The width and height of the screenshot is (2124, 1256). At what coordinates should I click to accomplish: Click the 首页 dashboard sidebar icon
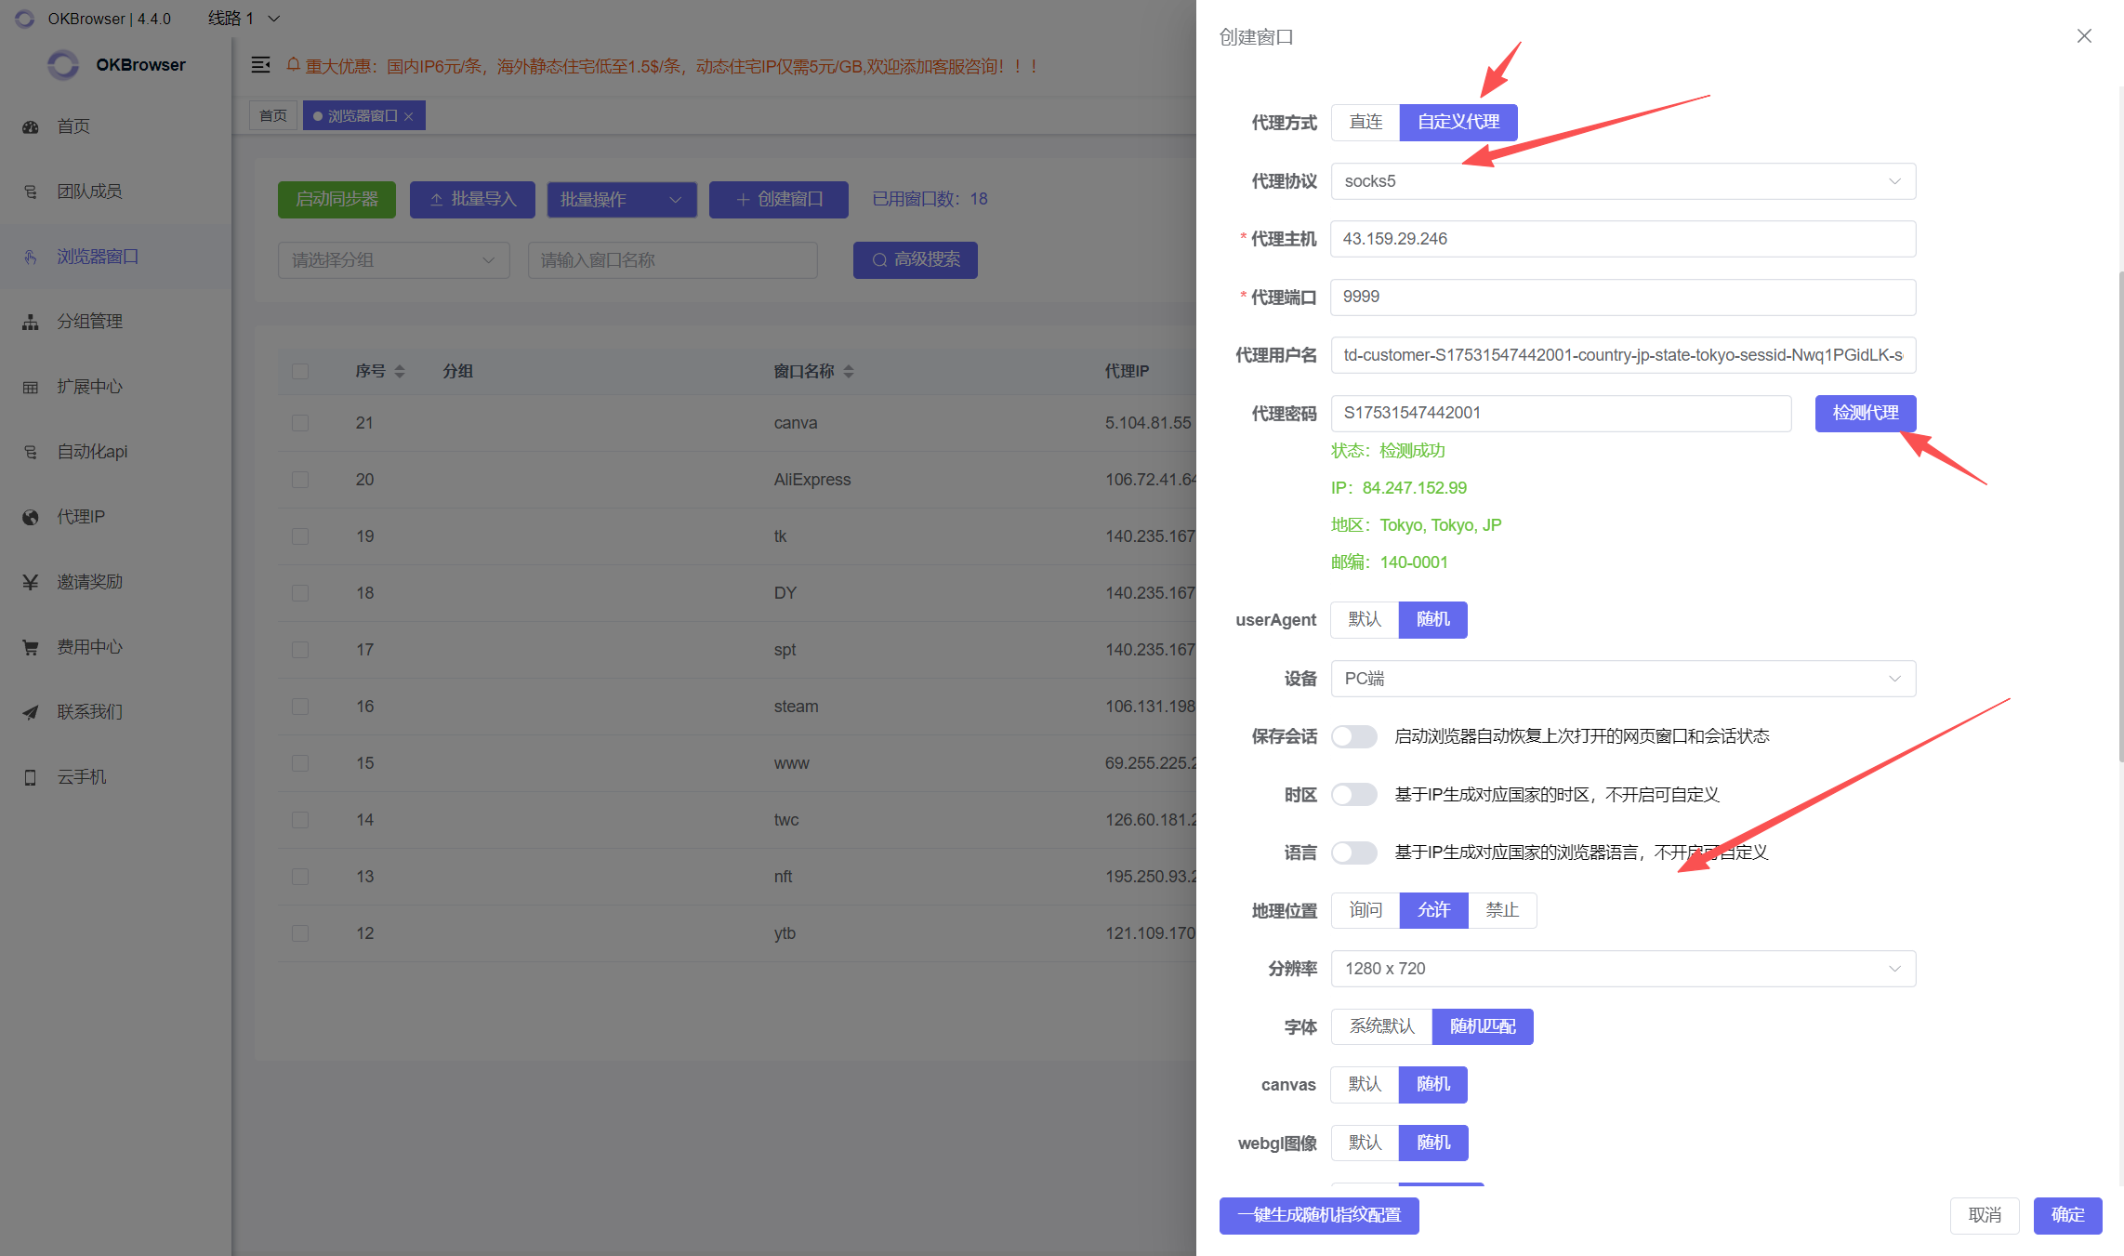[x=31, y=126]
